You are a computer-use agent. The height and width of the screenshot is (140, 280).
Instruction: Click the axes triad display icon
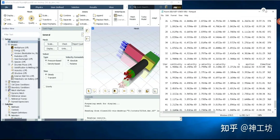tap(155, 91)
